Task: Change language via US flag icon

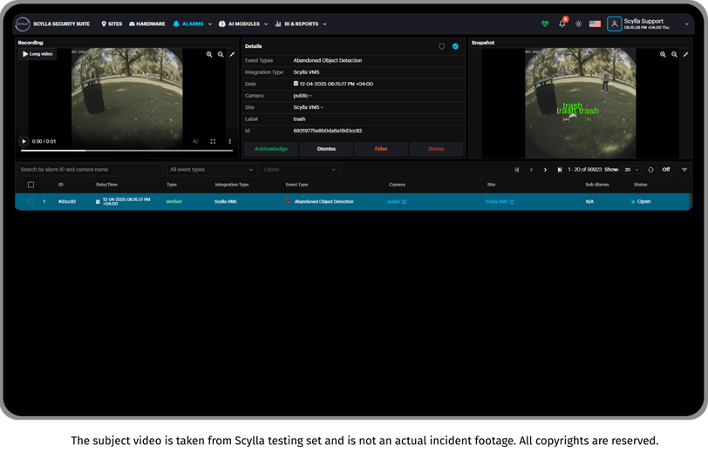Action: pos(595,24)
